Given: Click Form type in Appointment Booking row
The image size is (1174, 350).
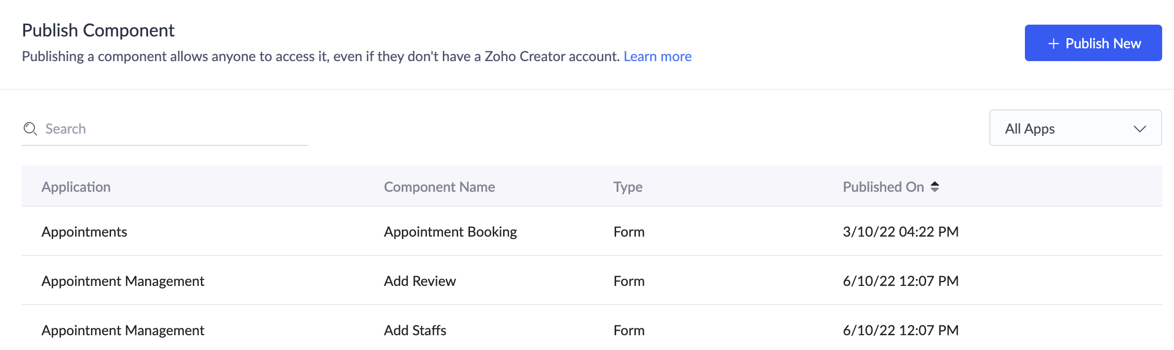Looking at the screenshot, I should 628,232.
